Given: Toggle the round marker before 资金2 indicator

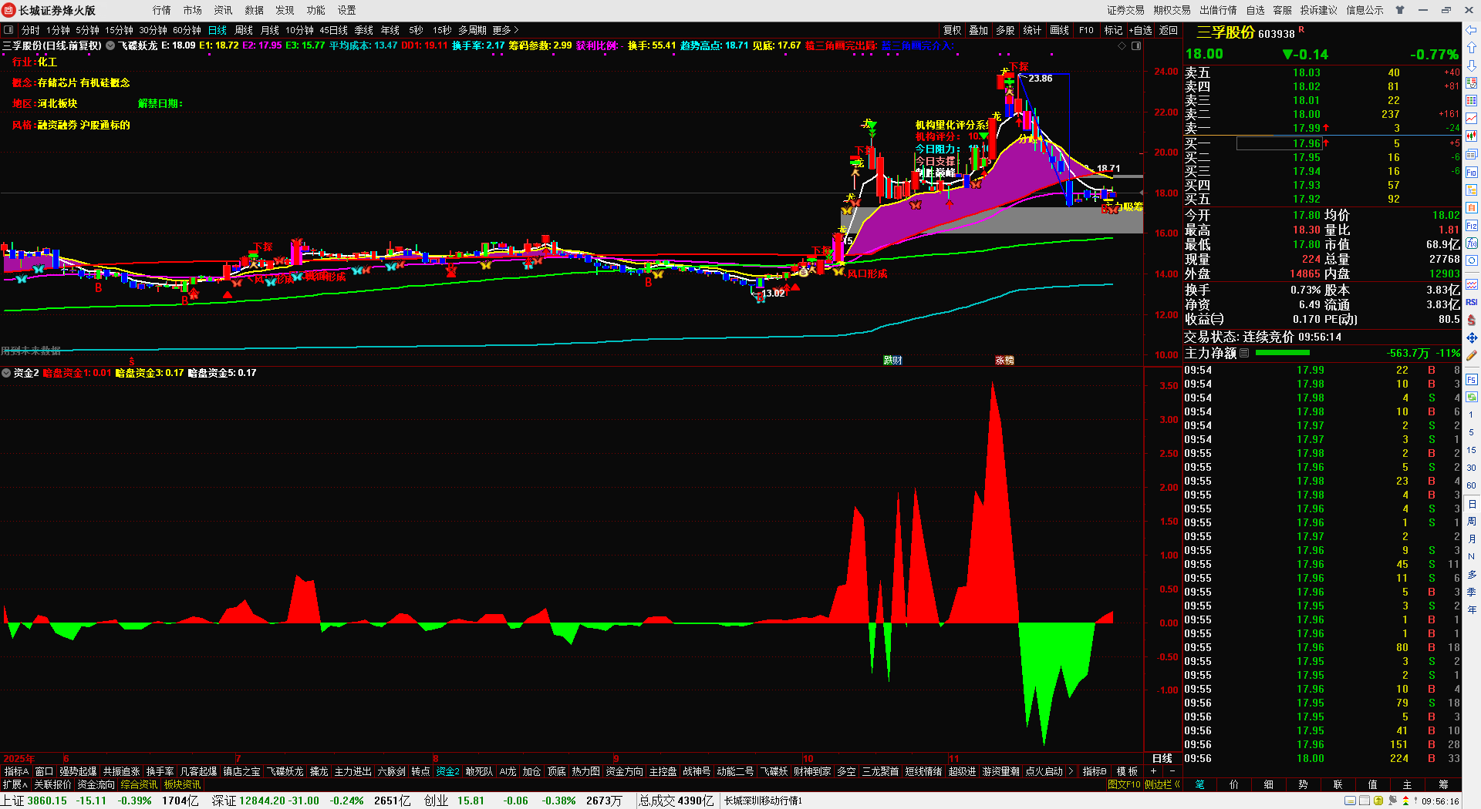Looking at the screenshot, I should (x=6, y=373).
